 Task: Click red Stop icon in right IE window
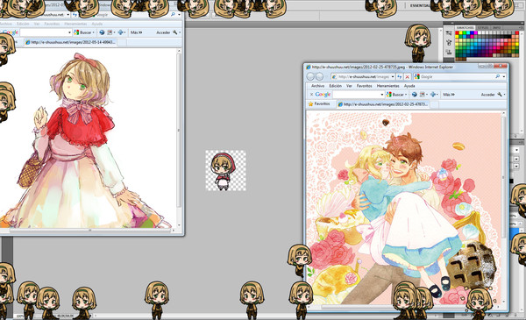pyautogui.click(x=408, y=77)
